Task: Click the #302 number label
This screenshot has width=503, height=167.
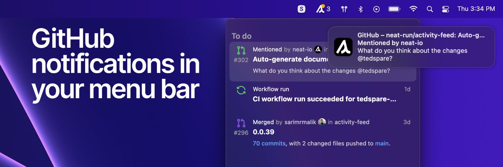Action: click(x=241, y=60)
